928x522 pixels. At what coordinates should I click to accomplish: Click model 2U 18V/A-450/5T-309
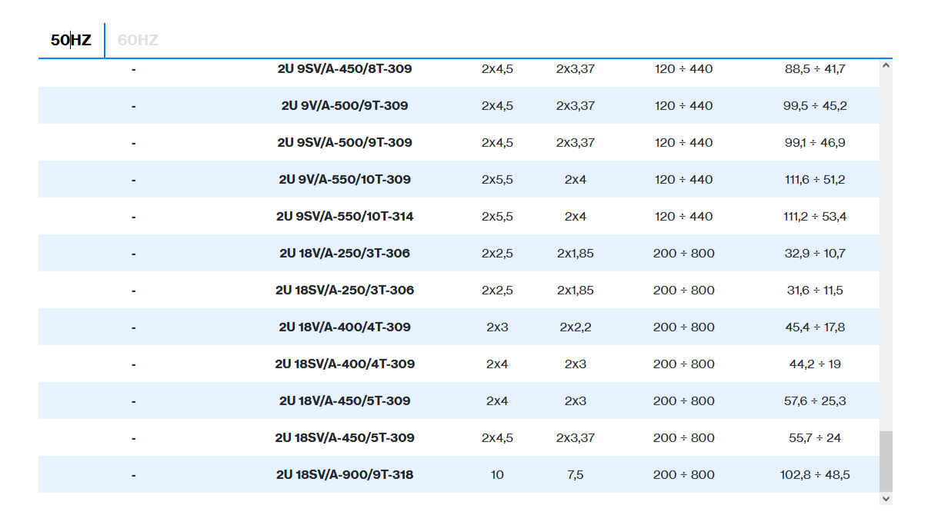tap(344, 401)
